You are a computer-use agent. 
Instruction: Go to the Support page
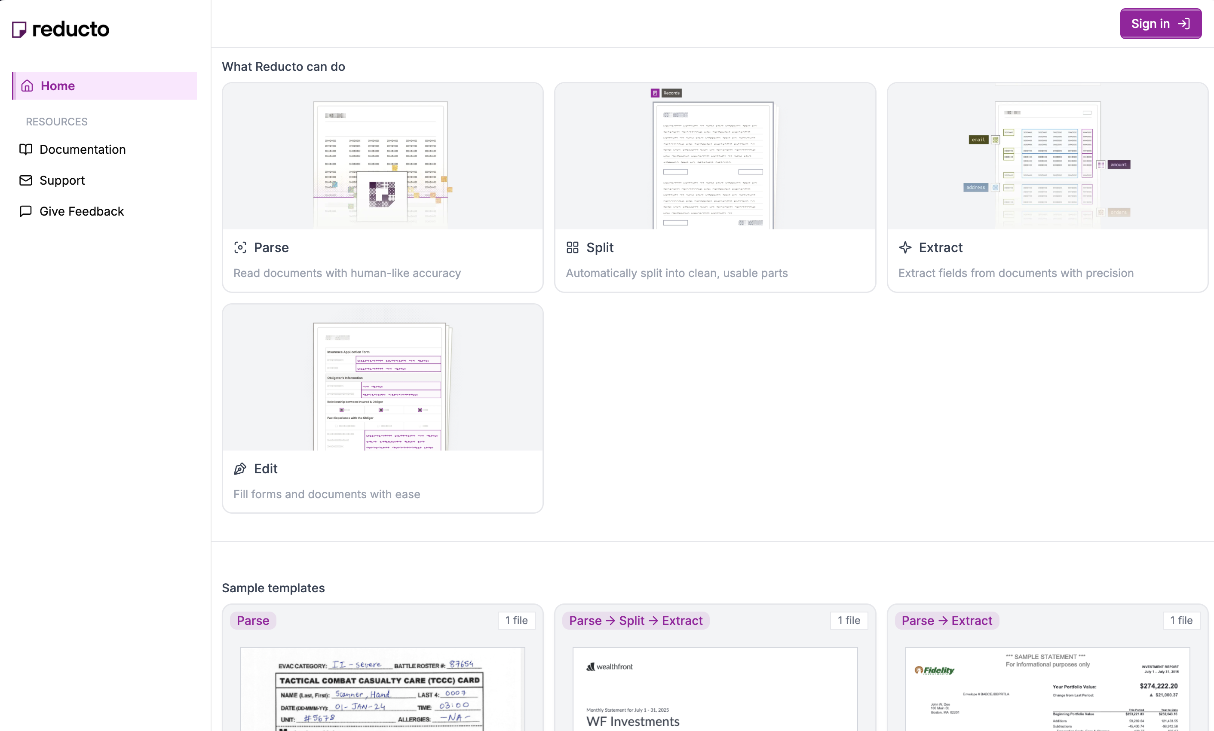click(62, 180)
